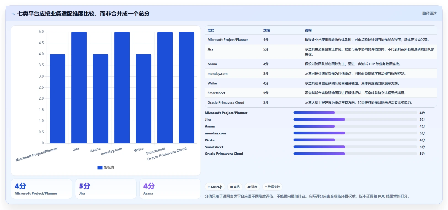Image resolution: width=448 pixels, height=210 pixels.
Task: Click the 数据 column header
Action: pos(266,30)
